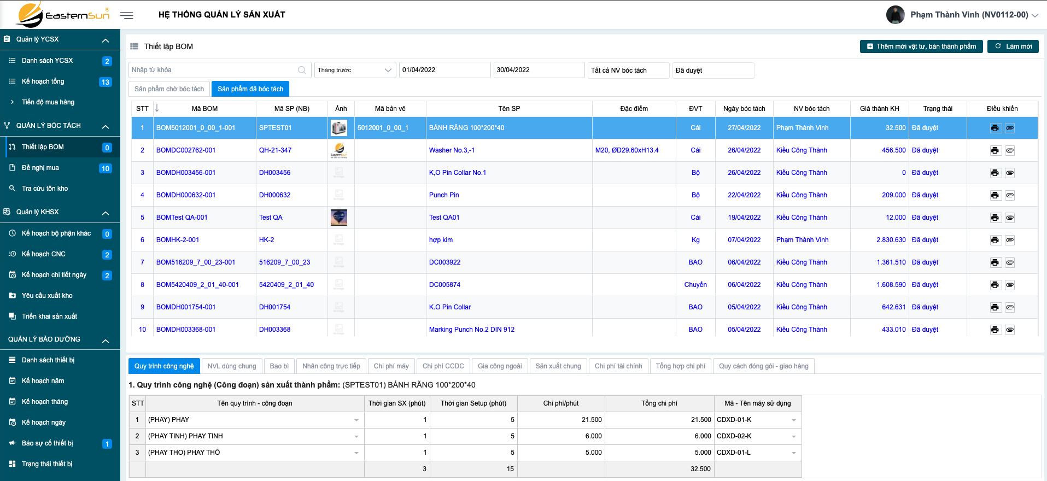Image resolution: width=1047 pixels, height=481 pixels.
Task: Switch to Sản phẩm chờ bóc tách tab
Action: point(169,89)
